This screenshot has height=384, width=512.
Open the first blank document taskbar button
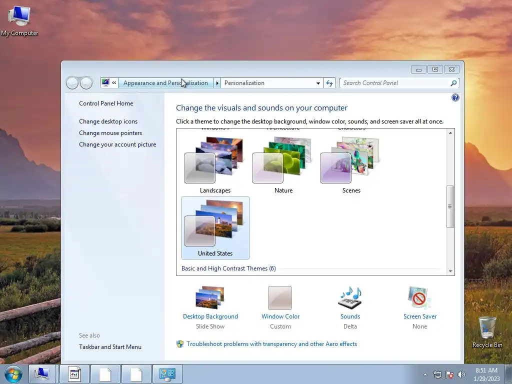click(x=105, y=374)
